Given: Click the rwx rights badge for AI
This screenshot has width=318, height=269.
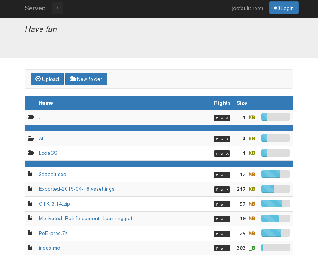Looking at the screenshot, I should coord(222,139).
